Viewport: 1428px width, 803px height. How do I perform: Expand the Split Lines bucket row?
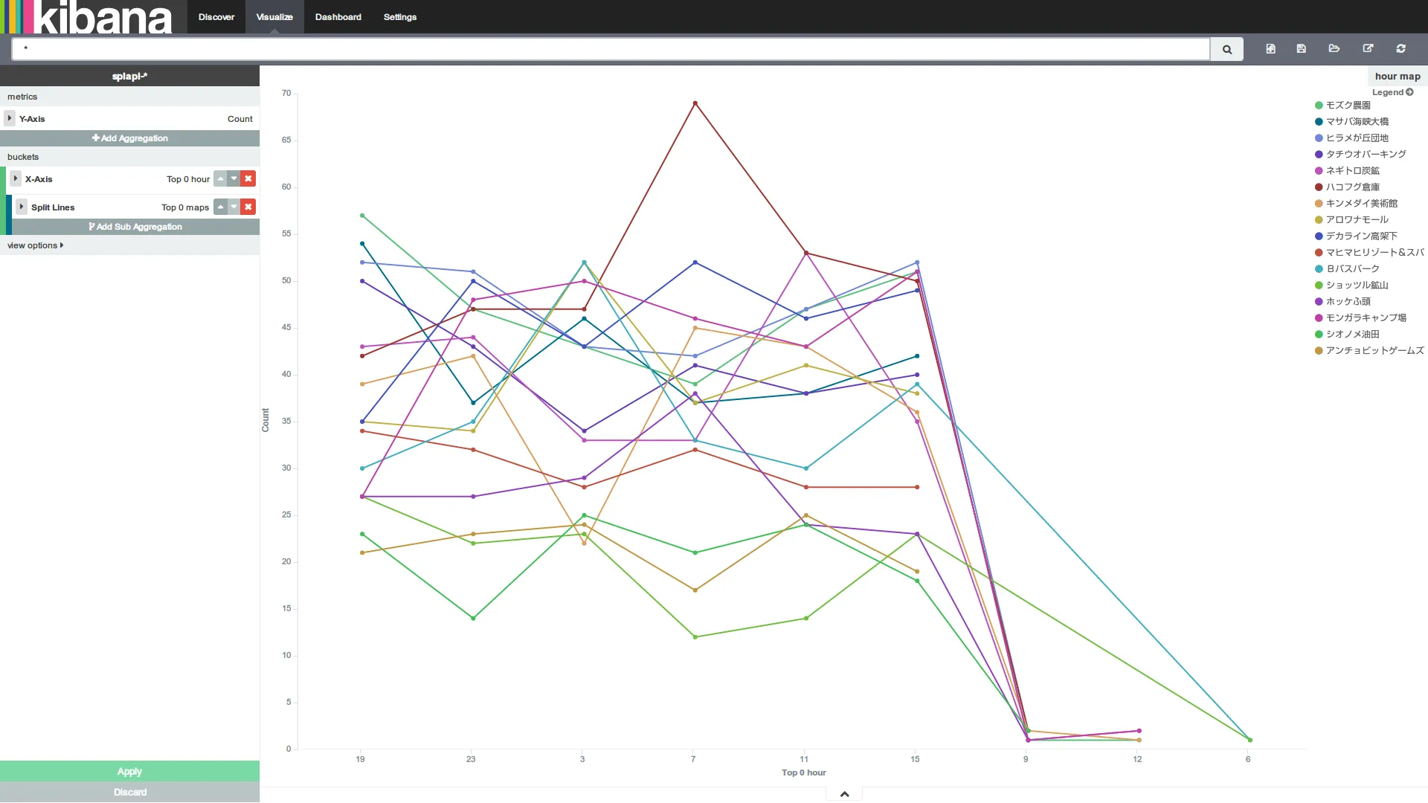click(22, 207)
